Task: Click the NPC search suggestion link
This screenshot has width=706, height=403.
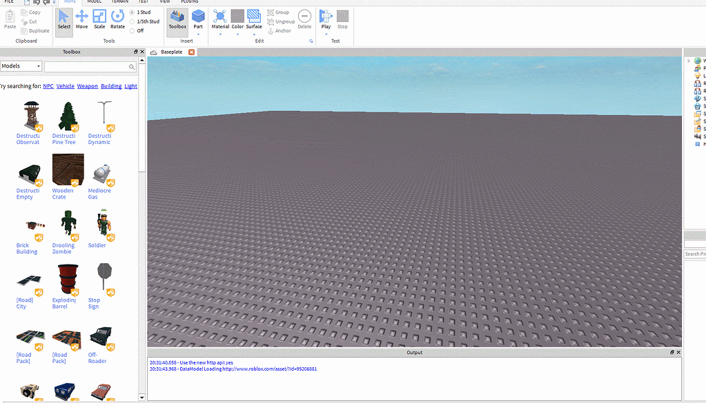Action: 48,85
